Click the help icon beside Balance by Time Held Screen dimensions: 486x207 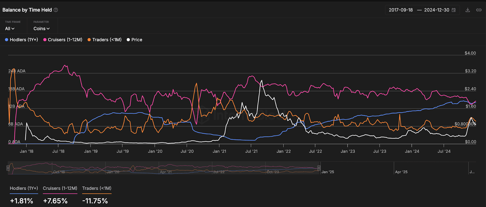pyautogui.click(x=56, y=10)
